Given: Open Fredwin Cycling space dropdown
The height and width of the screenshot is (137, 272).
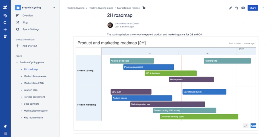Looking at the screenshot, I should [x=54, y=8].
